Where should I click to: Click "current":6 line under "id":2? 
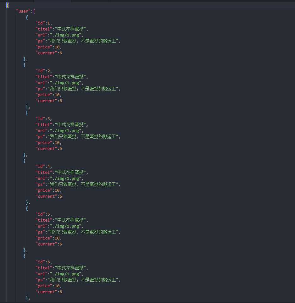(49, 101)
